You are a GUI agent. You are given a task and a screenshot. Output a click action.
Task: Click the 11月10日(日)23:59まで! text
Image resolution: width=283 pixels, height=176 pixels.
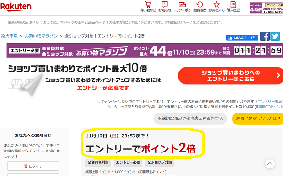117,136
